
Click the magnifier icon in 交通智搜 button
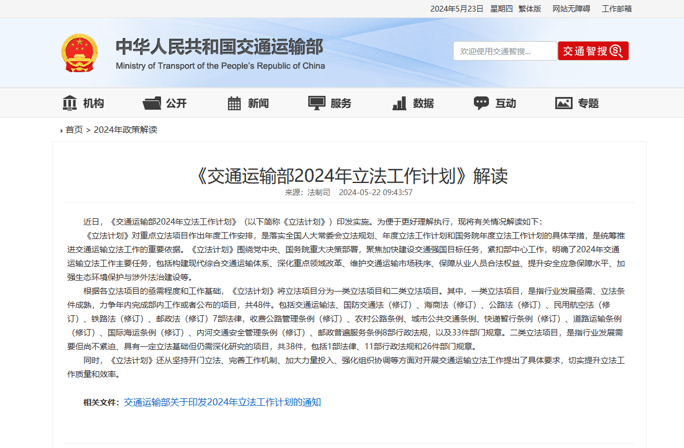(x=616, y=51)
